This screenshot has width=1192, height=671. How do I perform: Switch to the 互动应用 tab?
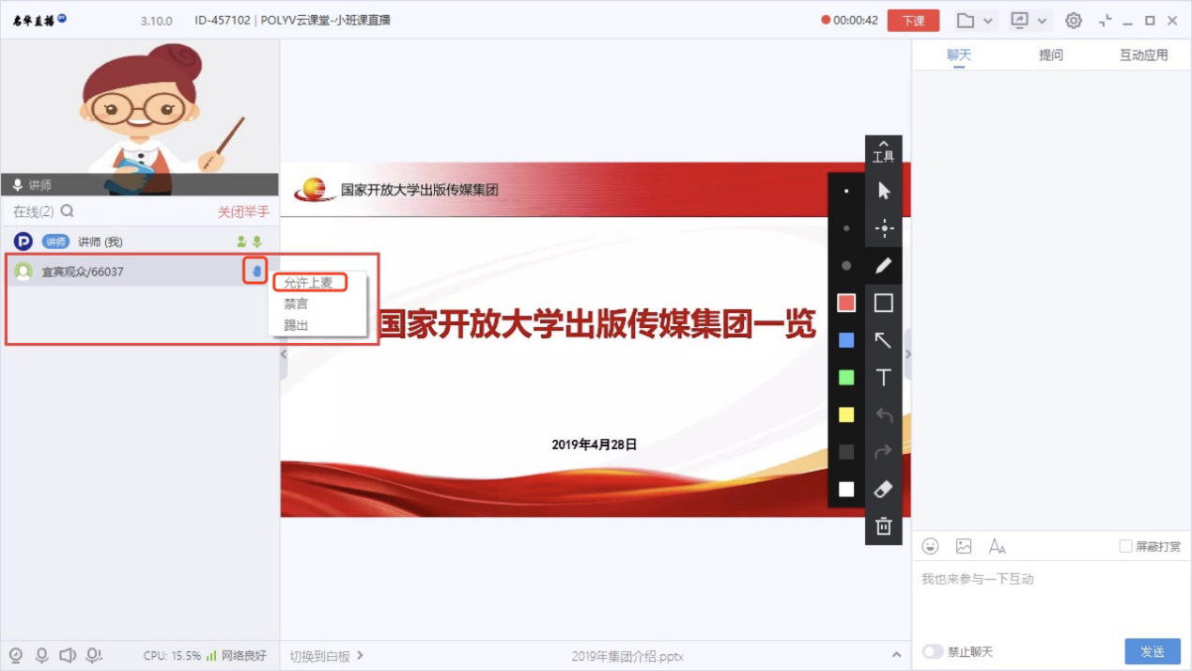click(1143, 55)
